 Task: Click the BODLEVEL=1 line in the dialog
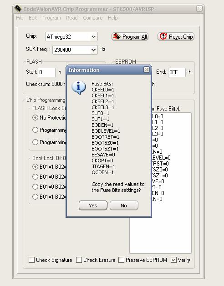pyautogui.click(x=106, y=131)
